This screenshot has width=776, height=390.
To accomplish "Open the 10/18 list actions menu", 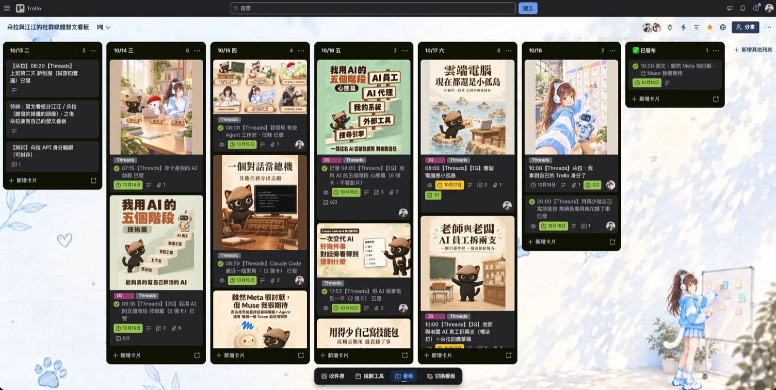I will 613,50.
